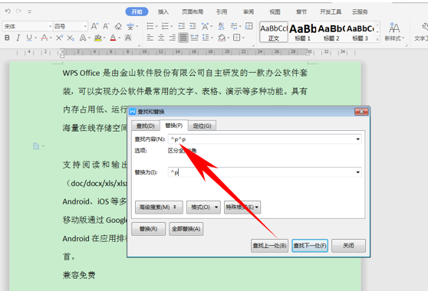
Task: Click the 查找下一处(F) button
Action: coord(310,246)
